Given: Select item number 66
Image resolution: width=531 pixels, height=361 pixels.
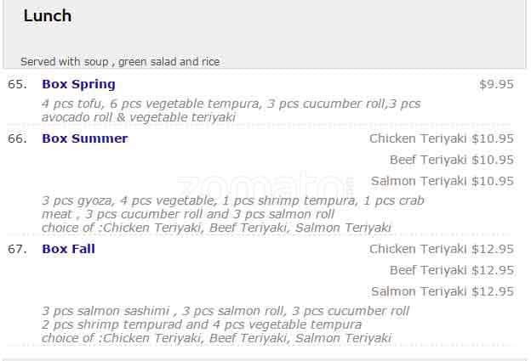Looking at the screenshot, I should pyautogui.click(x=17, y=138).
